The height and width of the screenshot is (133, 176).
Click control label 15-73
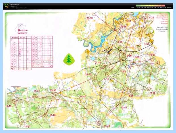coord(37,91)
